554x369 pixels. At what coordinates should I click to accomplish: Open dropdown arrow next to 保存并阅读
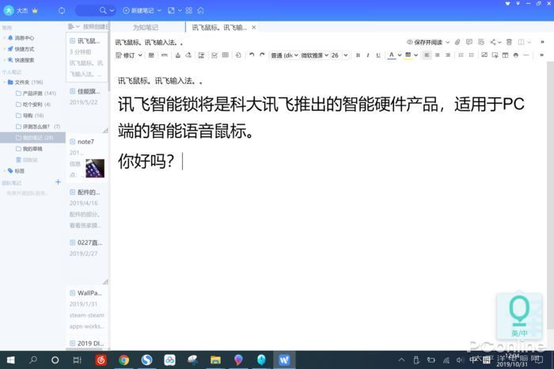[x=448, y=43]
